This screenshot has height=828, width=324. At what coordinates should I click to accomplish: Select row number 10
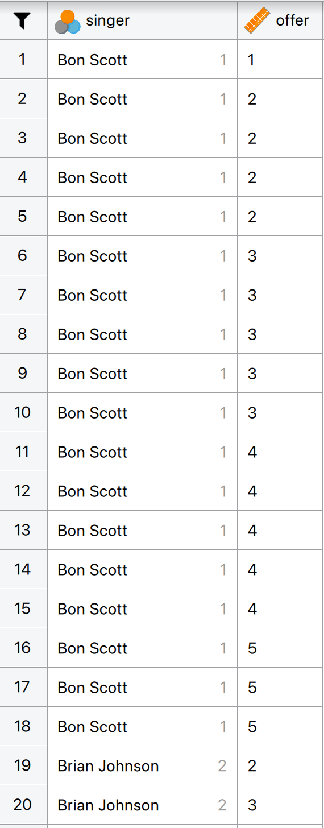click(22, 412)
